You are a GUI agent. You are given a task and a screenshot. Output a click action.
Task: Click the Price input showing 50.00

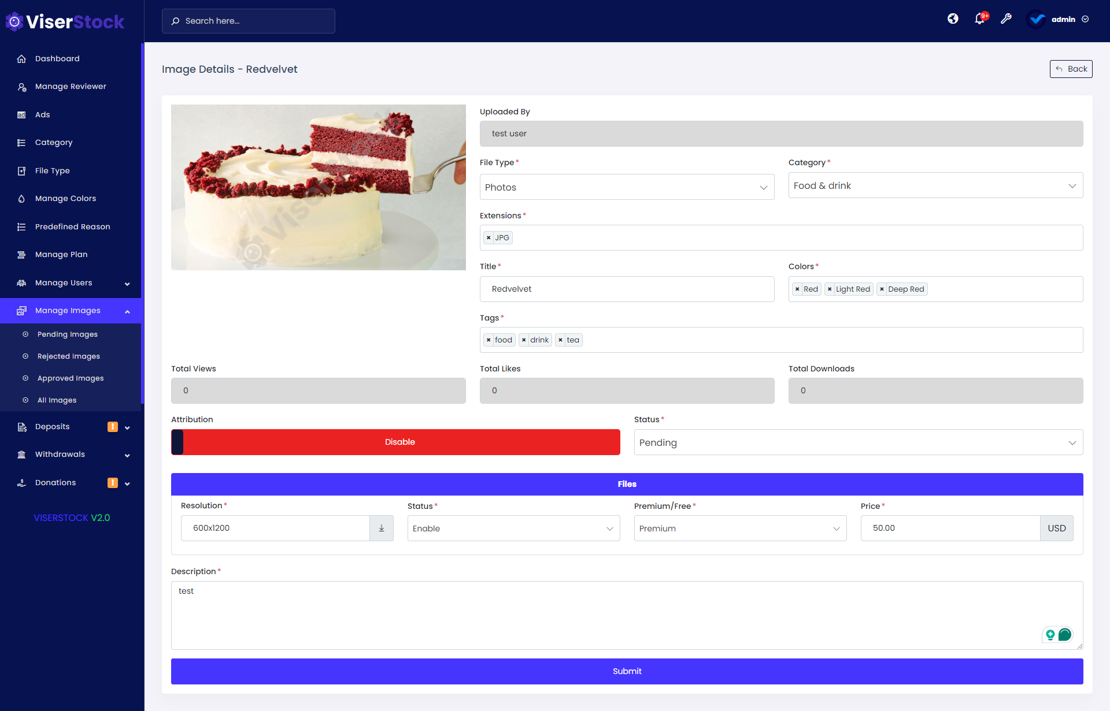click(950, 527)
